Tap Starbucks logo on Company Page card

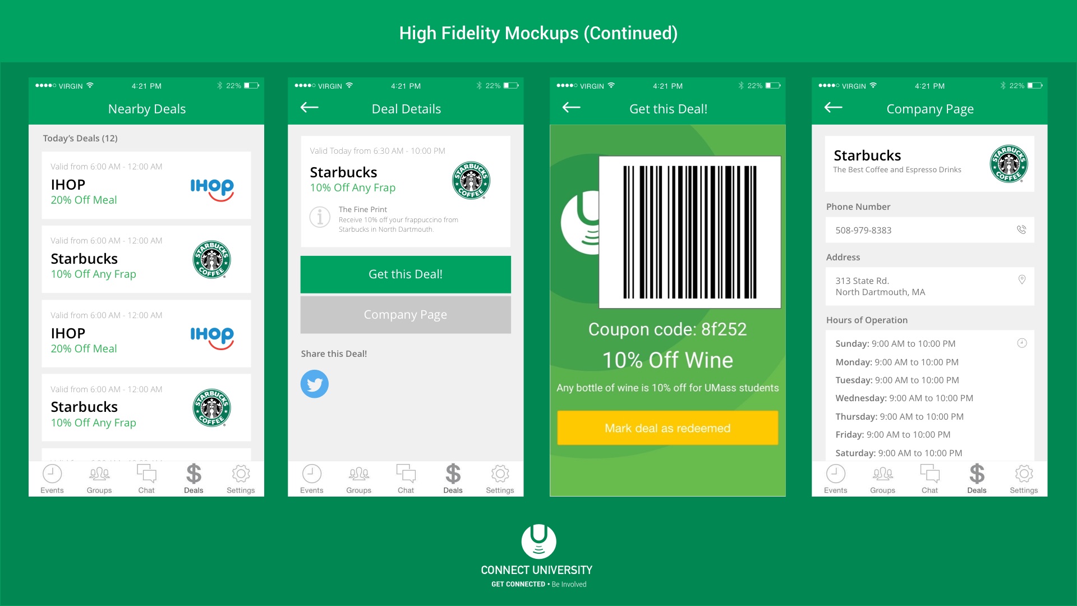[x=1009, y=163]
